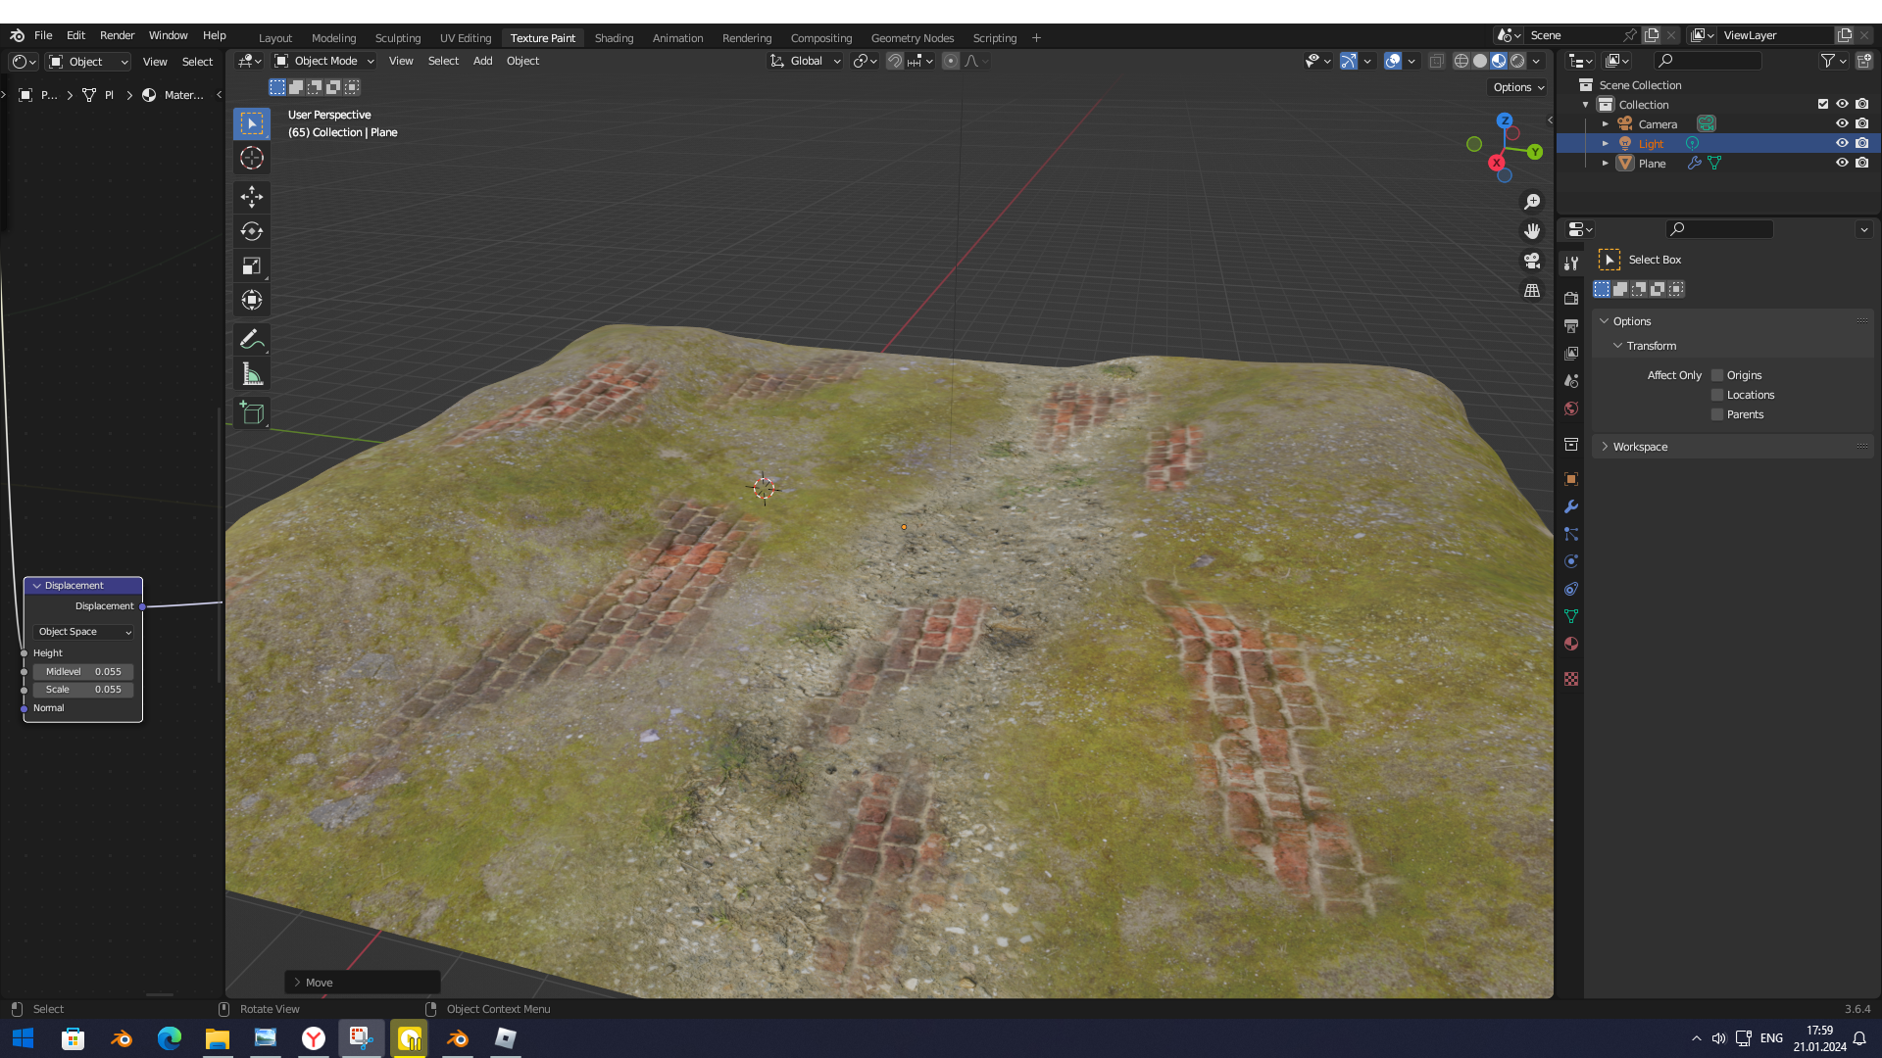The image size is (1882, 1058).
Task: Add a new workspace with plus button
Action: 1036,38
